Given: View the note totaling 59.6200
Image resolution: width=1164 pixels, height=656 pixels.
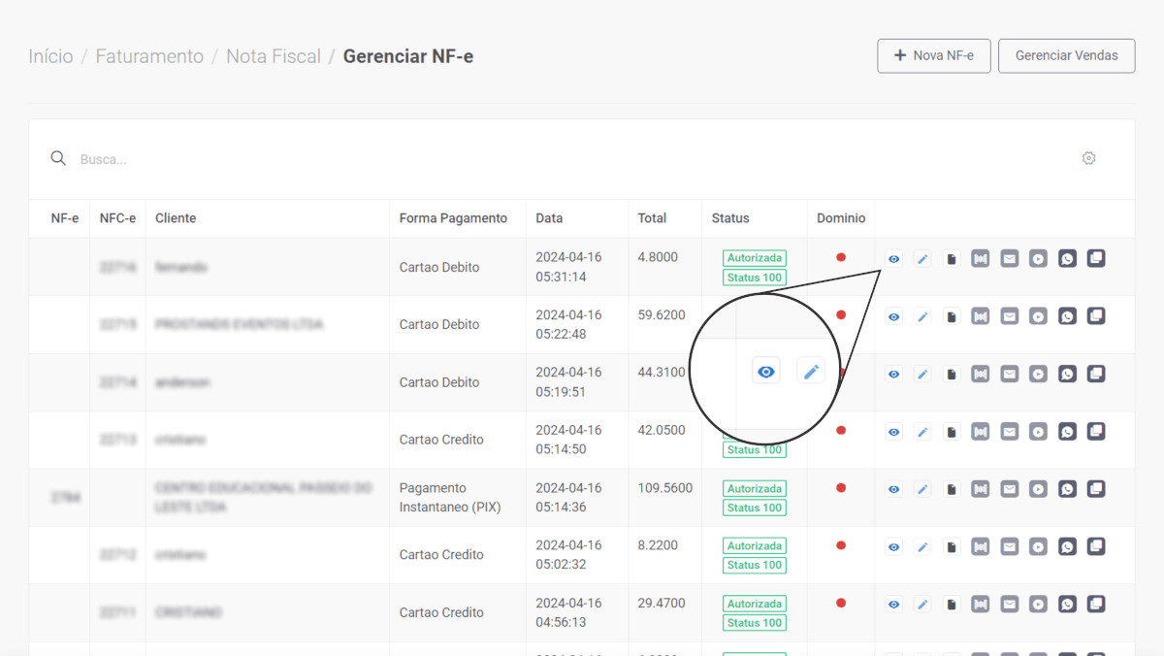Looking at the screenshot, I should [893, 316].
